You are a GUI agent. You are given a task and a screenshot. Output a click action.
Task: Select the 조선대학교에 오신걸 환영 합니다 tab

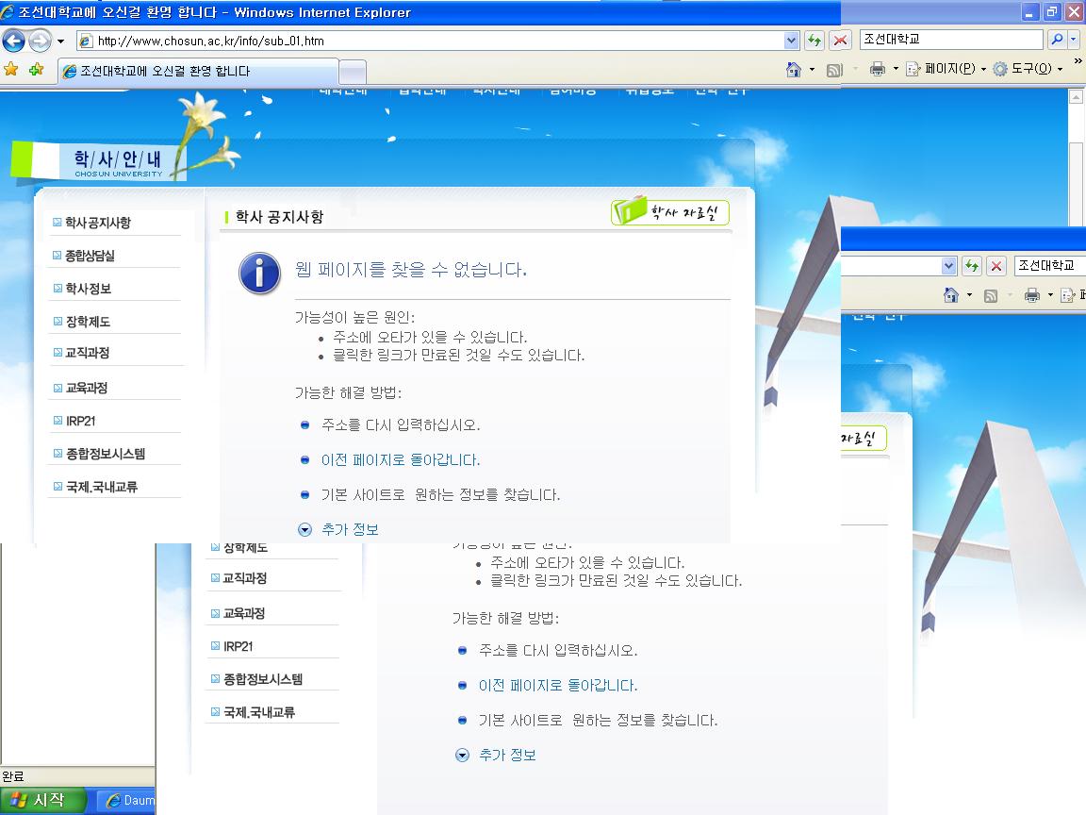197,71
